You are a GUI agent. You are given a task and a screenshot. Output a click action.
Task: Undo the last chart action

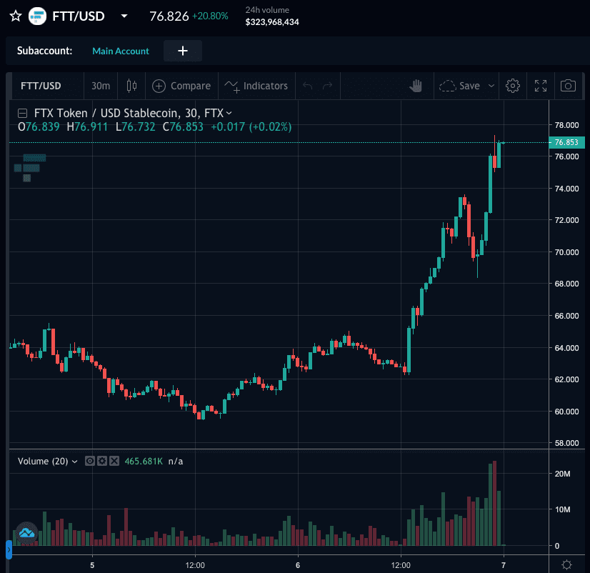[x=307, y=86]
